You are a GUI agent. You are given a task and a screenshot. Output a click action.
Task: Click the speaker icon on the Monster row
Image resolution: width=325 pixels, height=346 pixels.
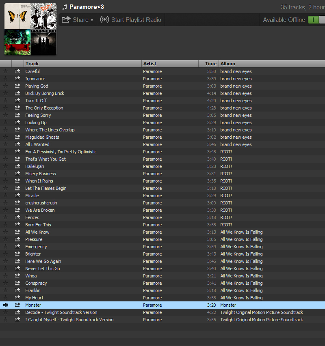[x=6, y=305]
